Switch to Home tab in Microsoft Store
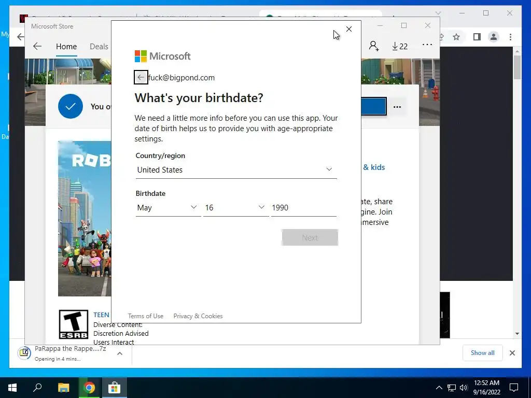Viewport: 531px width, 398px height. pyautogui.click(x=66, y=46)
